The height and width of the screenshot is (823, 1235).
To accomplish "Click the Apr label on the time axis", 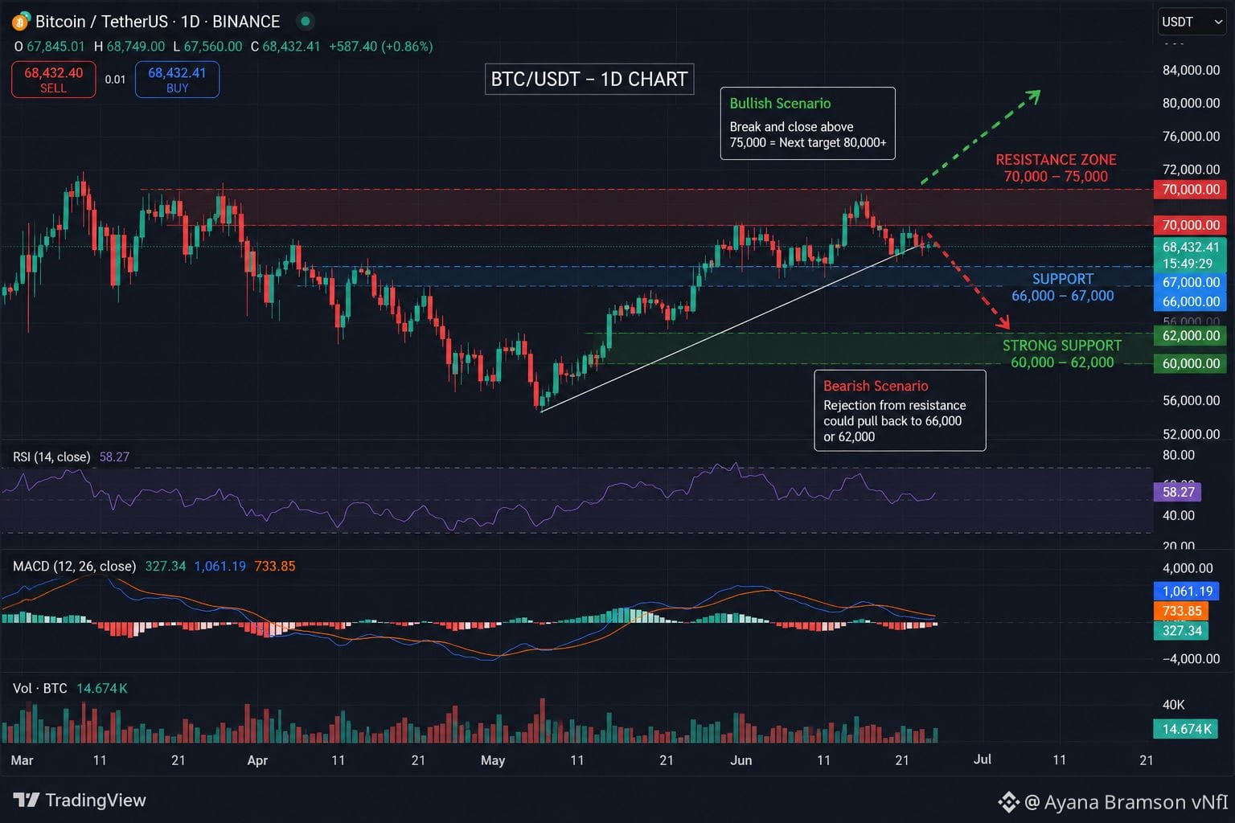I will [257, 760].
